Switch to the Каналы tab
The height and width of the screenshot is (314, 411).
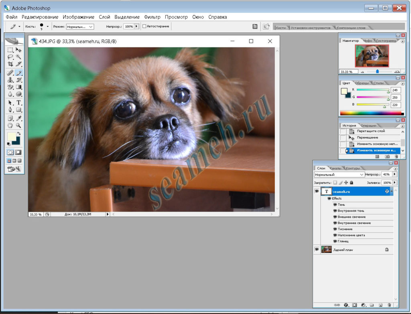pyautogui.click(x=335, y=168)
